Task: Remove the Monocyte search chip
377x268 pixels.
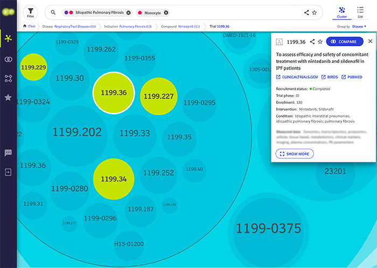Action: click(x=166, y=13)
